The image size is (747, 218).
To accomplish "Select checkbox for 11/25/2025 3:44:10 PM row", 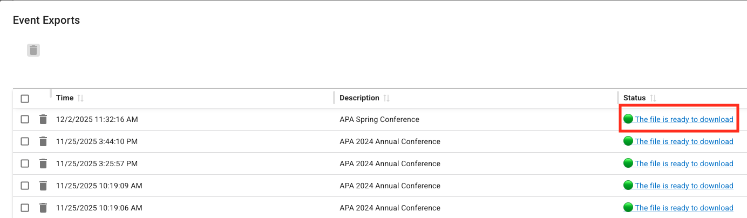I will pos(25,141).
